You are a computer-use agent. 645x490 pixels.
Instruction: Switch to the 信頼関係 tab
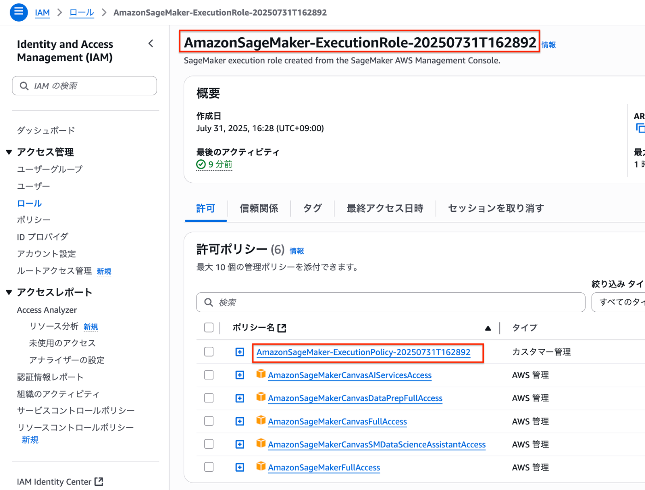(x=259, y=209)
